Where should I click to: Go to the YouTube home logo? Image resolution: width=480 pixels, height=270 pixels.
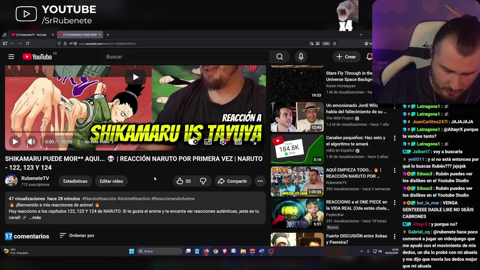(x=37, y=57)
